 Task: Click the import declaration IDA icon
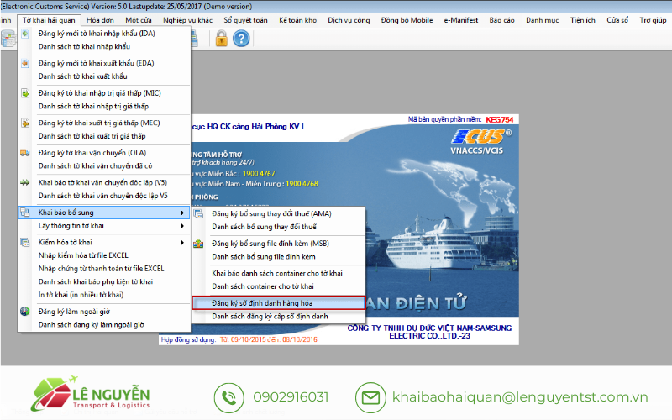25,34
